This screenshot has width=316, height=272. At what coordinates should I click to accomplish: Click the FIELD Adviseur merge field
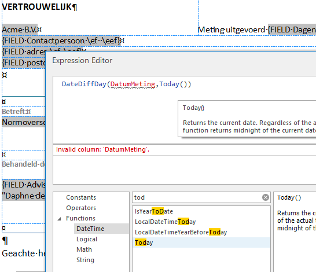pyautogui.click(x=24, y=185)
